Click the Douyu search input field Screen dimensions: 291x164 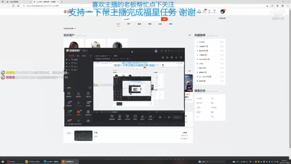tap(141, 19)
